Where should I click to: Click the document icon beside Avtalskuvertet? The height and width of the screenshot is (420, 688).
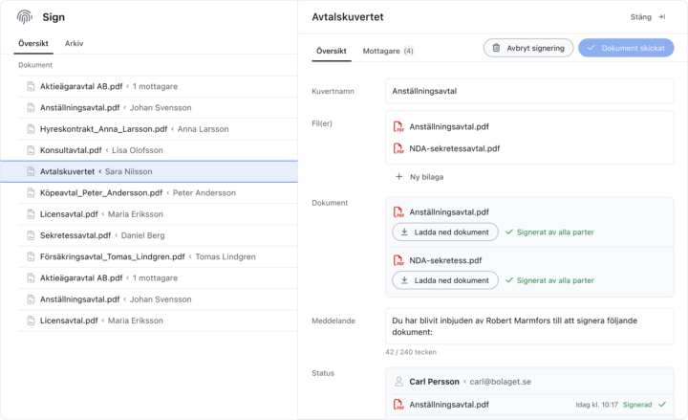(x=31, y=172)
